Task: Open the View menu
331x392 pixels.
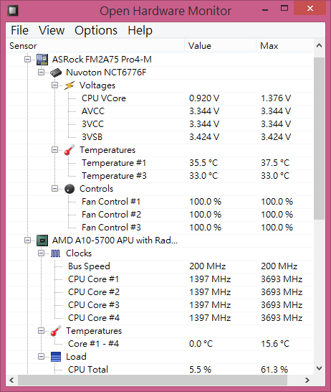Action: point(52,30)
